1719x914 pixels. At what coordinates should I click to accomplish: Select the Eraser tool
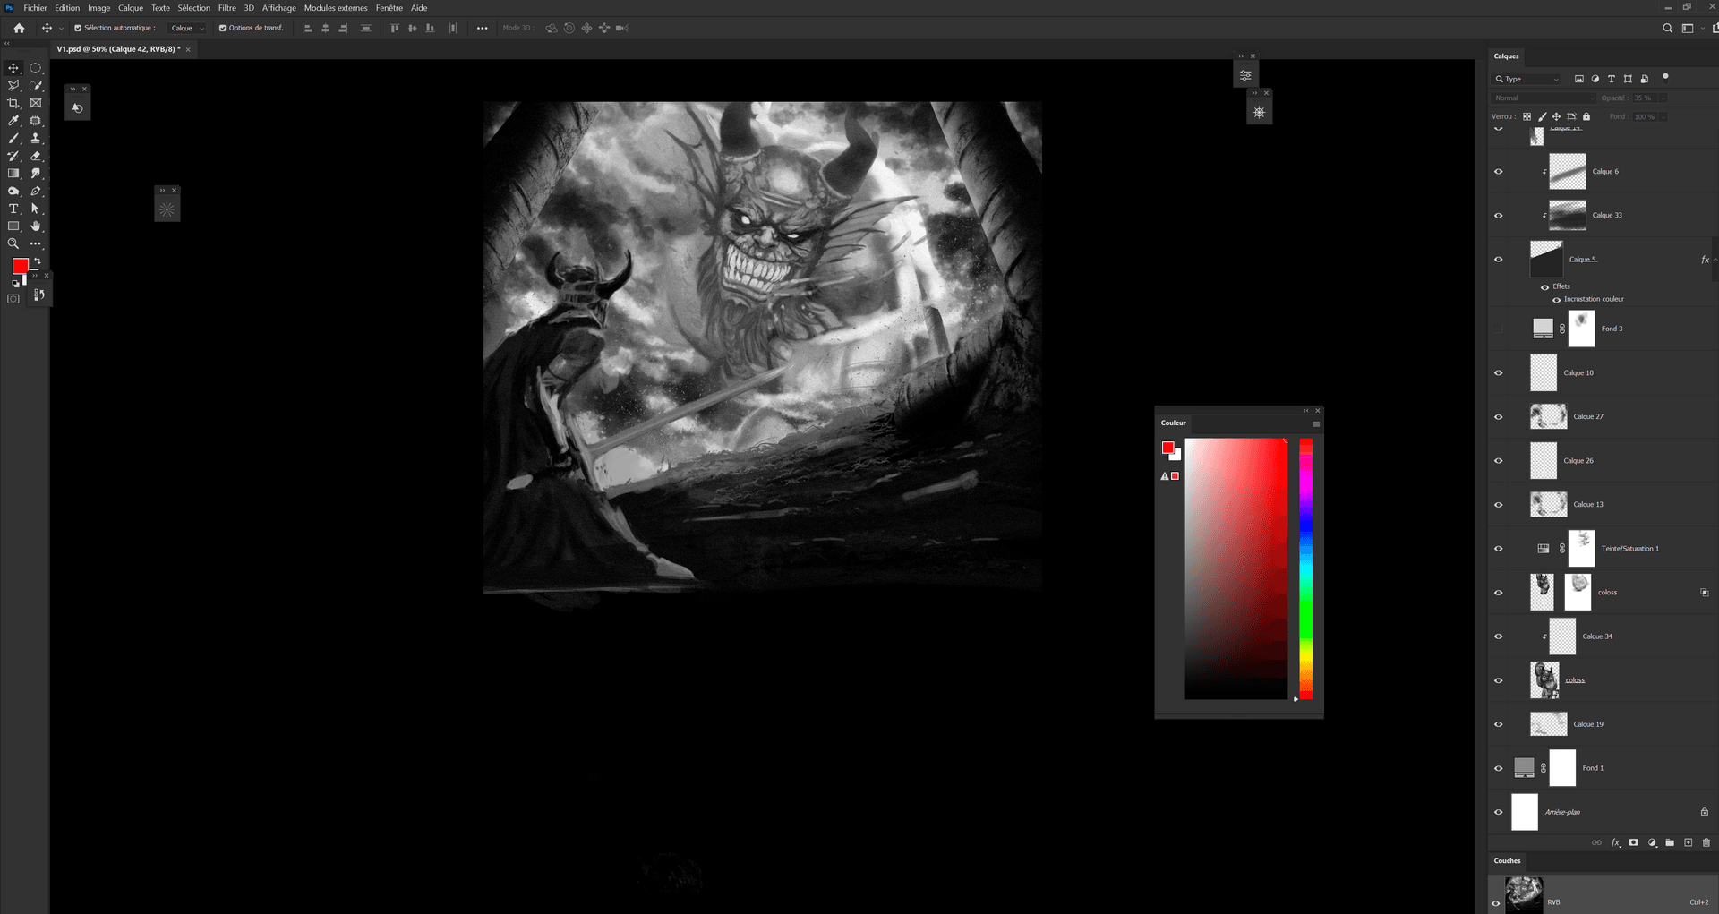coord(36,156)
